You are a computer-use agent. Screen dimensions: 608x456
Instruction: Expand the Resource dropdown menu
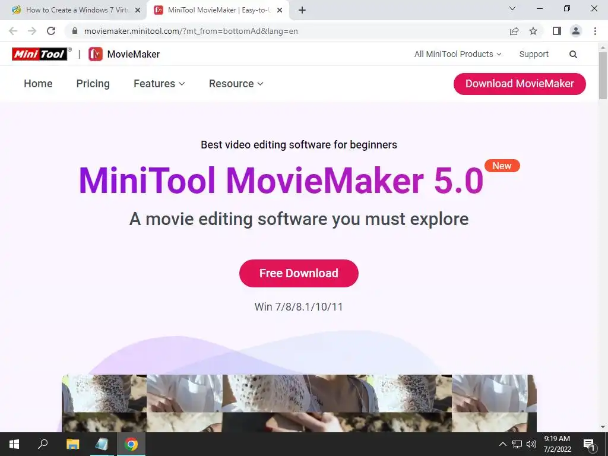click(x=236, y=84)
